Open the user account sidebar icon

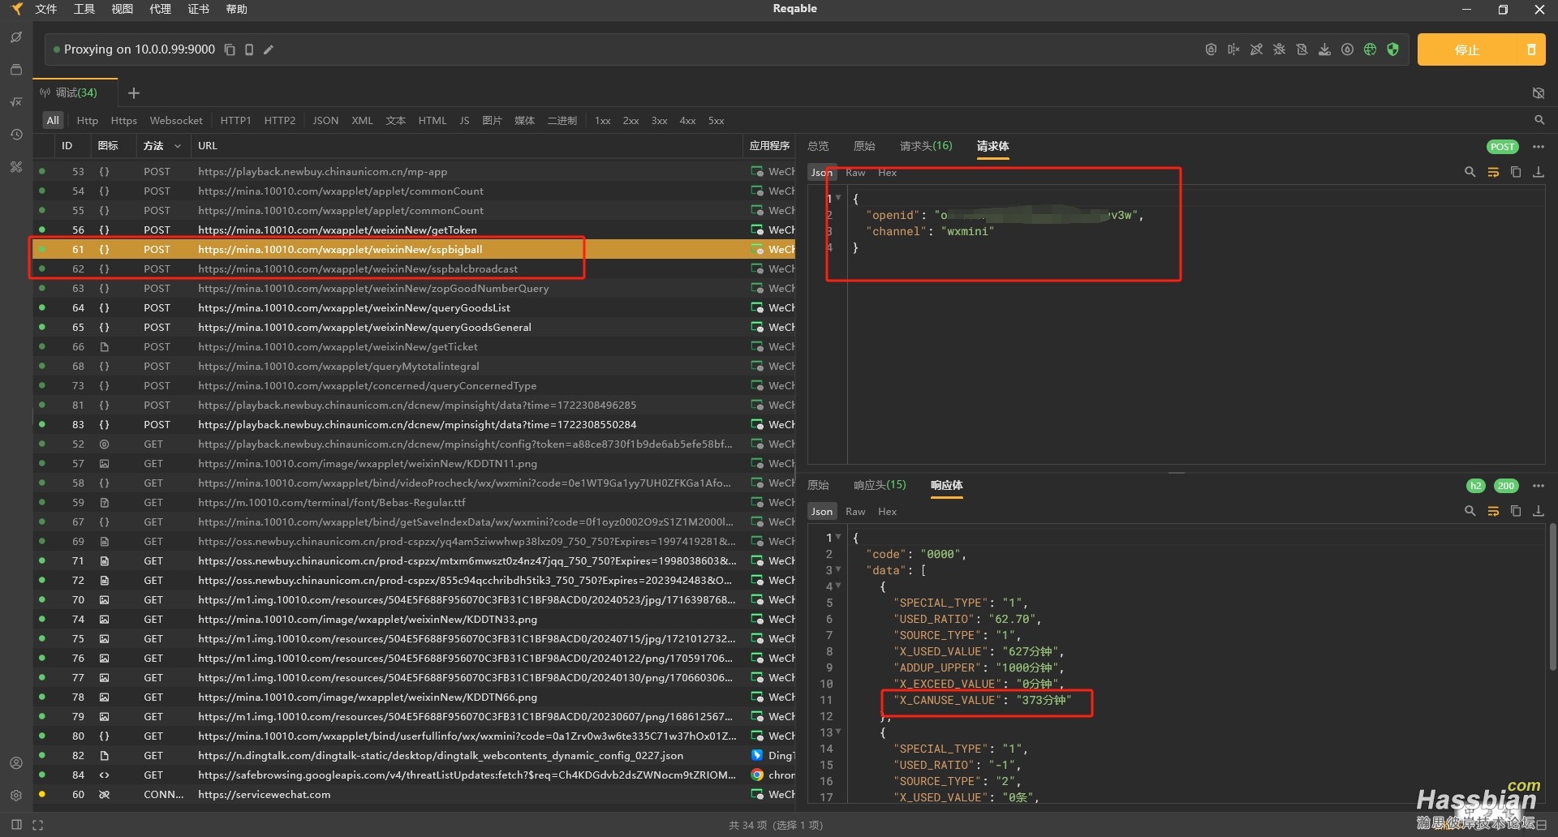coord(15,763)
